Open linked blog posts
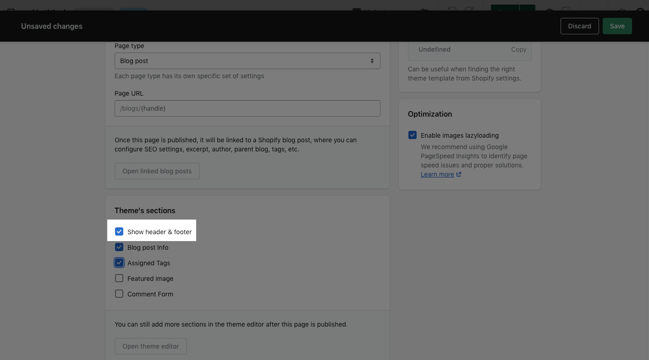The height and width of the screenshot is (360, 649). click(157, 171)
